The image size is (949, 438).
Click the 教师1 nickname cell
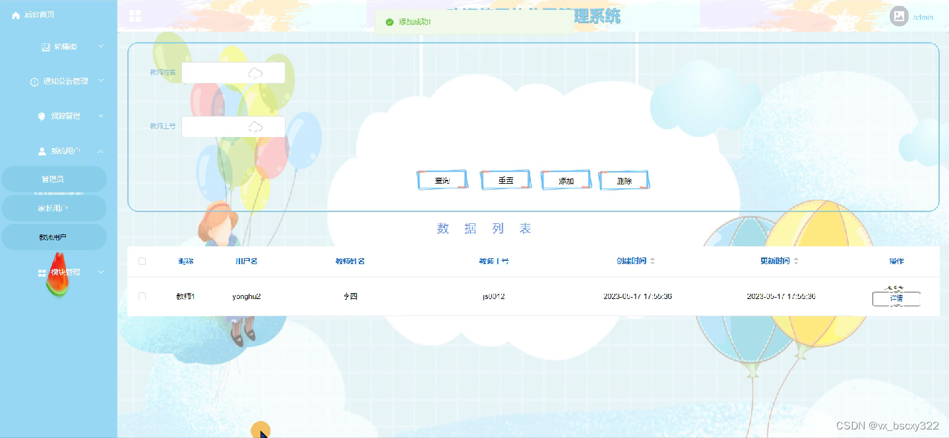pos(185,296)
